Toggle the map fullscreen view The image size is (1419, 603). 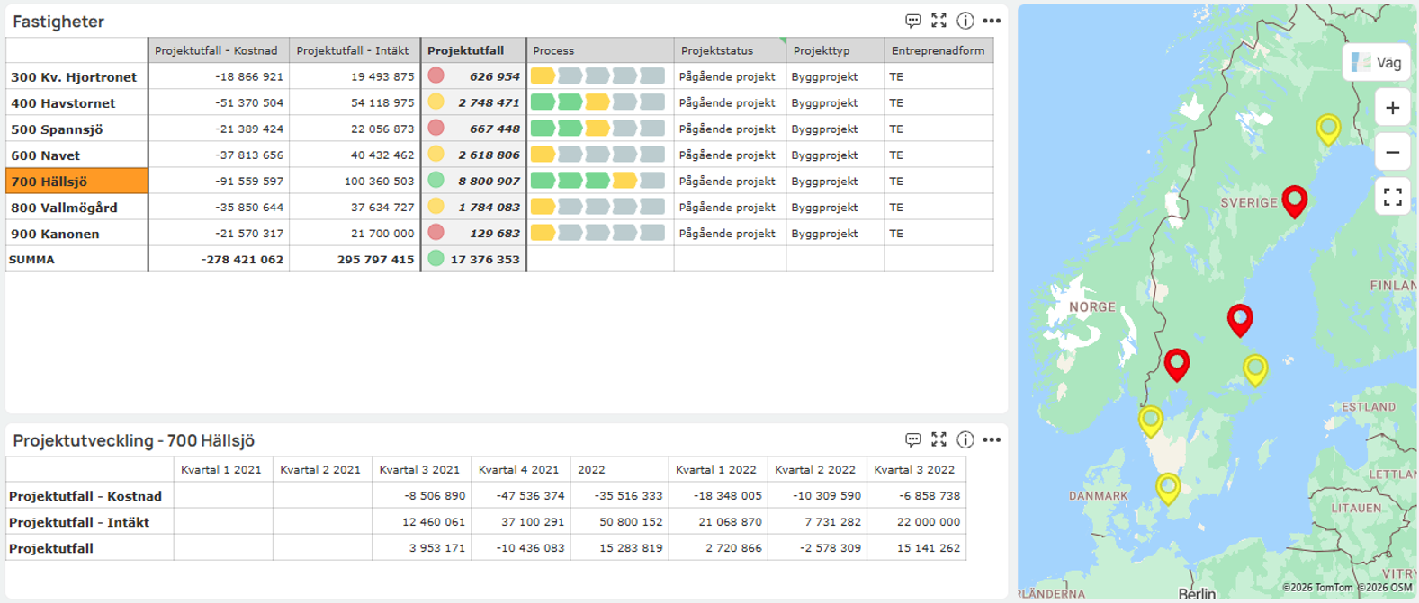pyautogui.click(x=1392, y=197)
